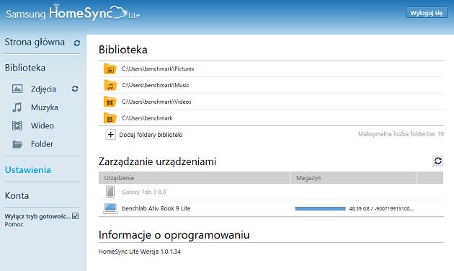The width and height of the screenshot is (454, 271).
Task: Click Maksymalna liczba folderów: 10 text
Action: click(x=401, y=134)
